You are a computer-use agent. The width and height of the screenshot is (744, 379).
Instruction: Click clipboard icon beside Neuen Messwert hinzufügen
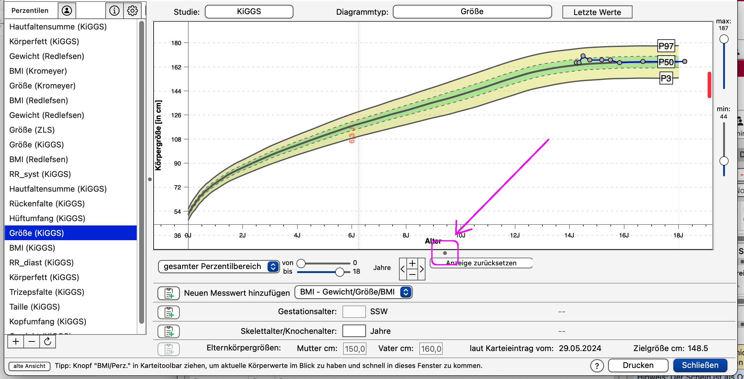click(x=169, y=293)
